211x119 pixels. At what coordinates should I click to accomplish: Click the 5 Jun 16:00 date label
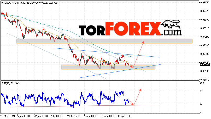[x=24, y=116]
